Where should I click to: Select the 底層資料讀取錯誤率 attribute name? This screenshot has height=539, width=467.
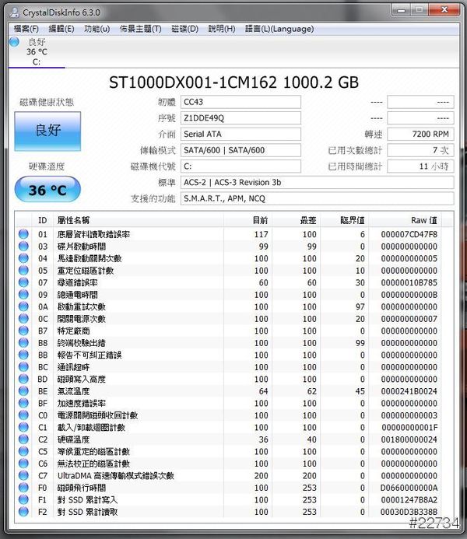click(x=93, y=234)
